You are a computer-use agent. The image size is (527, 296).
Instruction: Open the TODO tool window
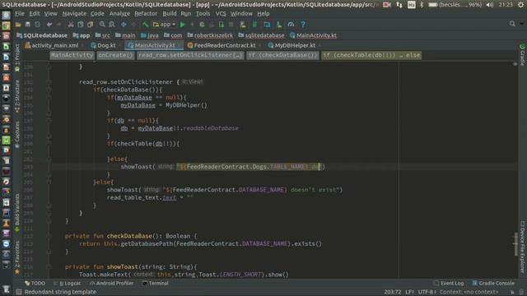click(x=35, y=283)
